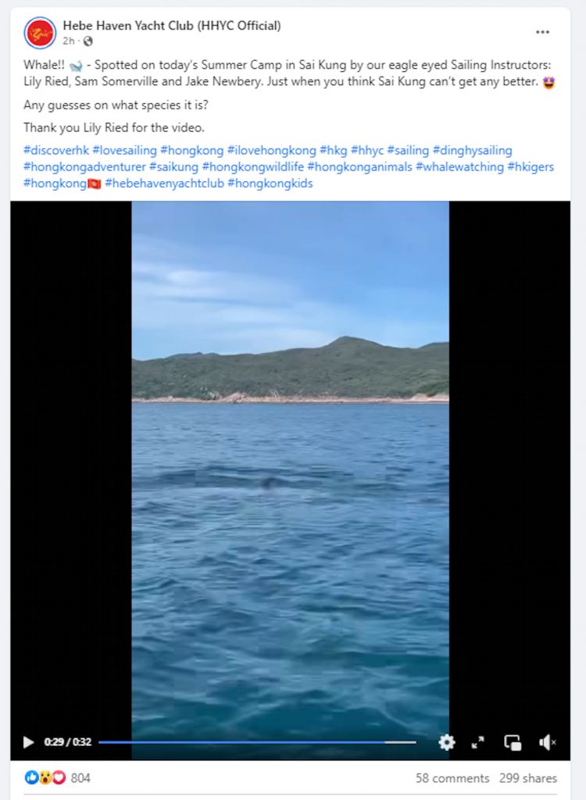Open post options three-dots menu
This screenshot has height=800, width=586.
[542, 32]
